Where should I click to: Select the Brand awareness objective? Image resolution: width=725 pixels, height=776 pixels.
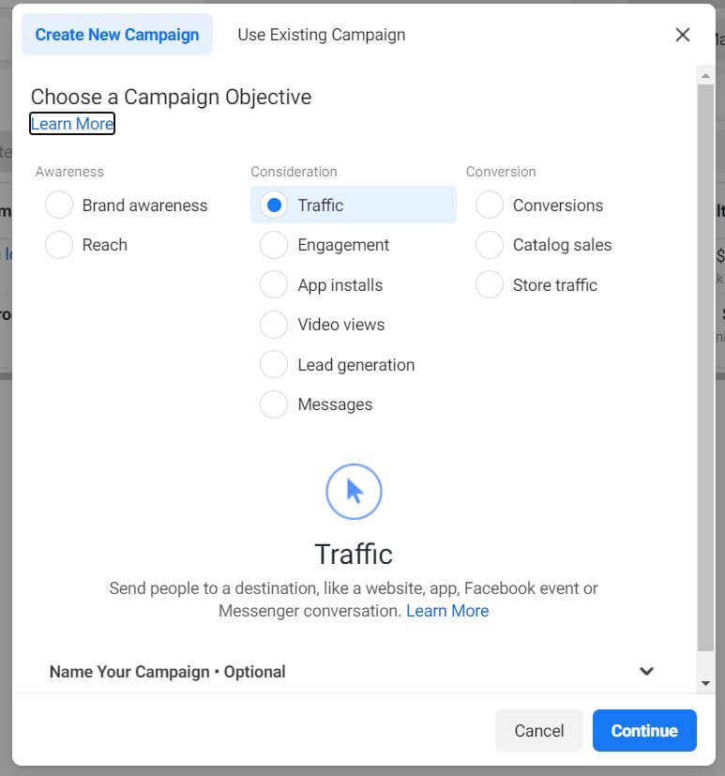59,205
